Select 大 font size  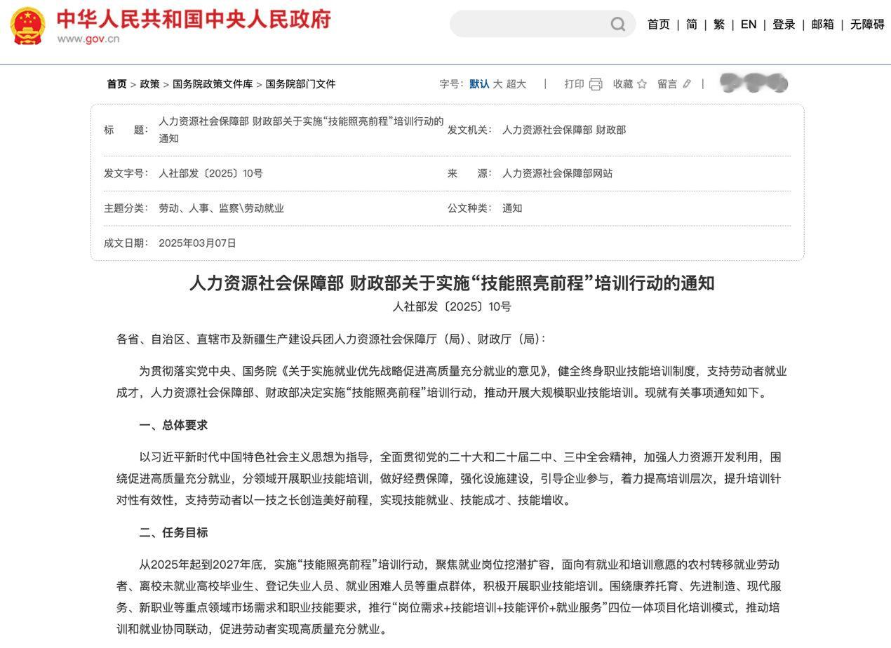point(497,84)
